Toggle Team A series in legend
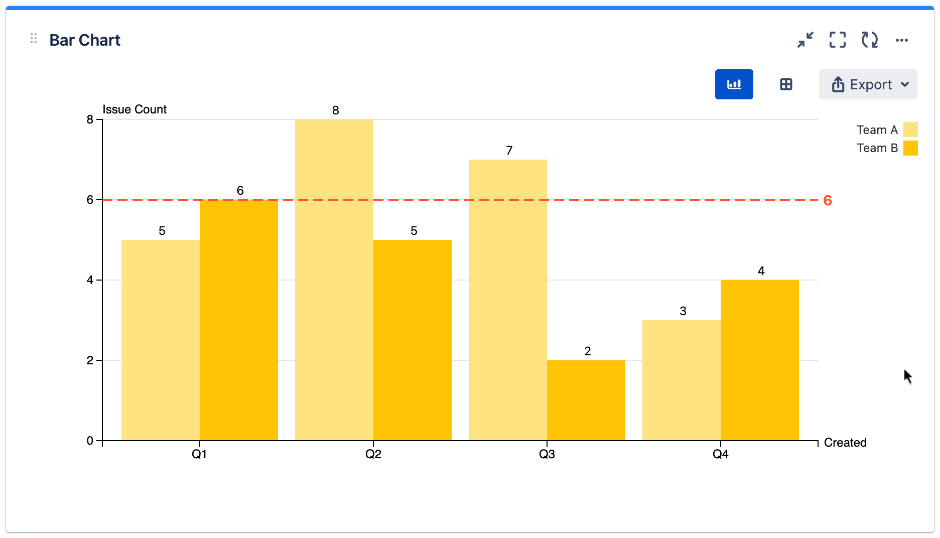Screen dimensions: 940x538 click(x=877, y=130)
